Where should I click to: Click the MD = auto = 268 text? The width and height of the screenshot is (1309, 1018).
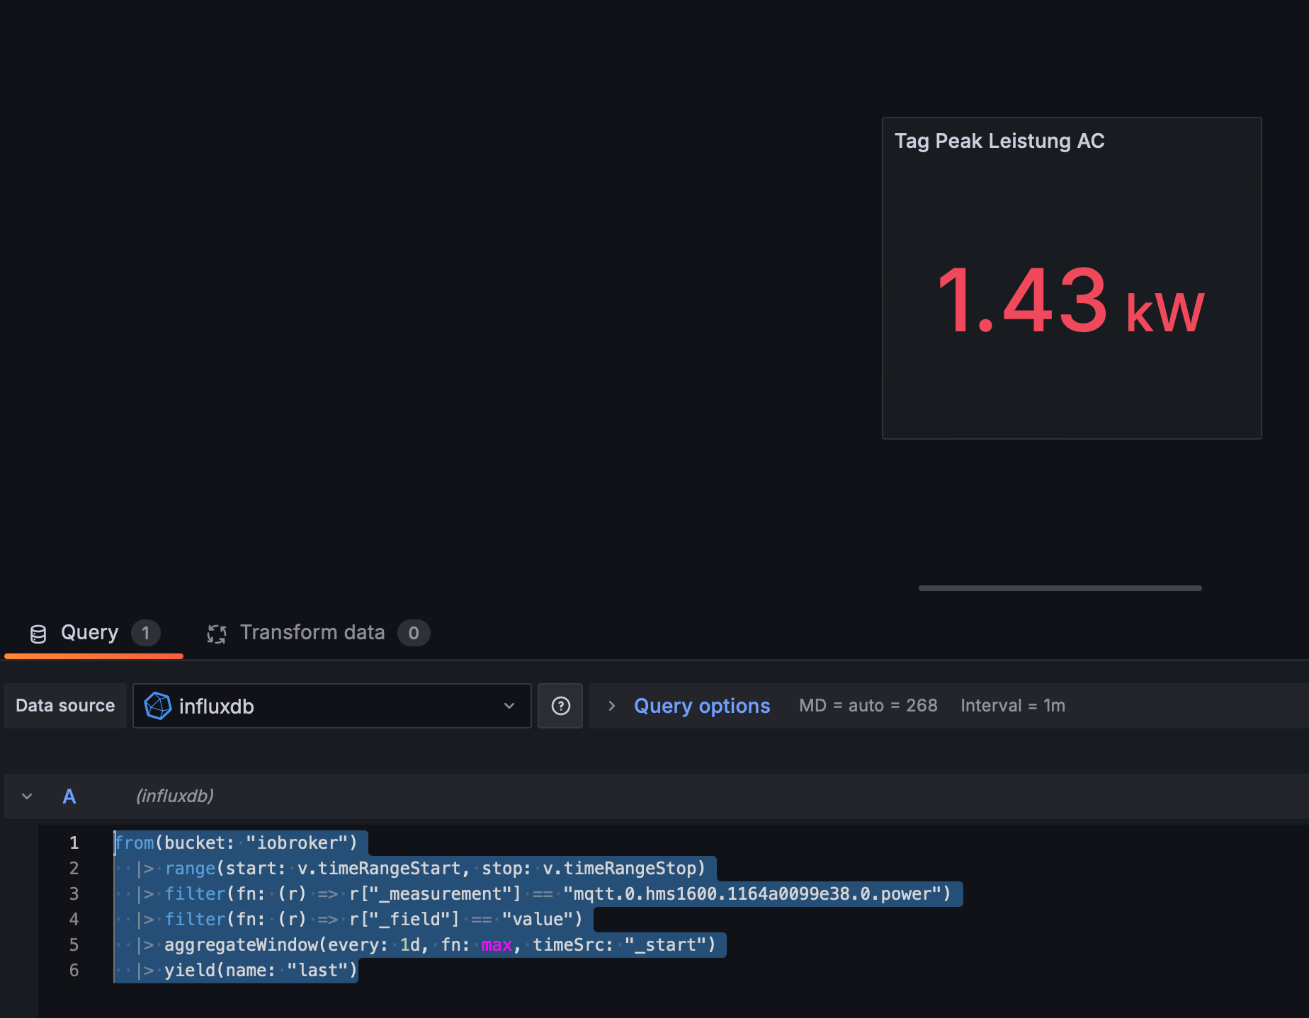pos(868,706)
